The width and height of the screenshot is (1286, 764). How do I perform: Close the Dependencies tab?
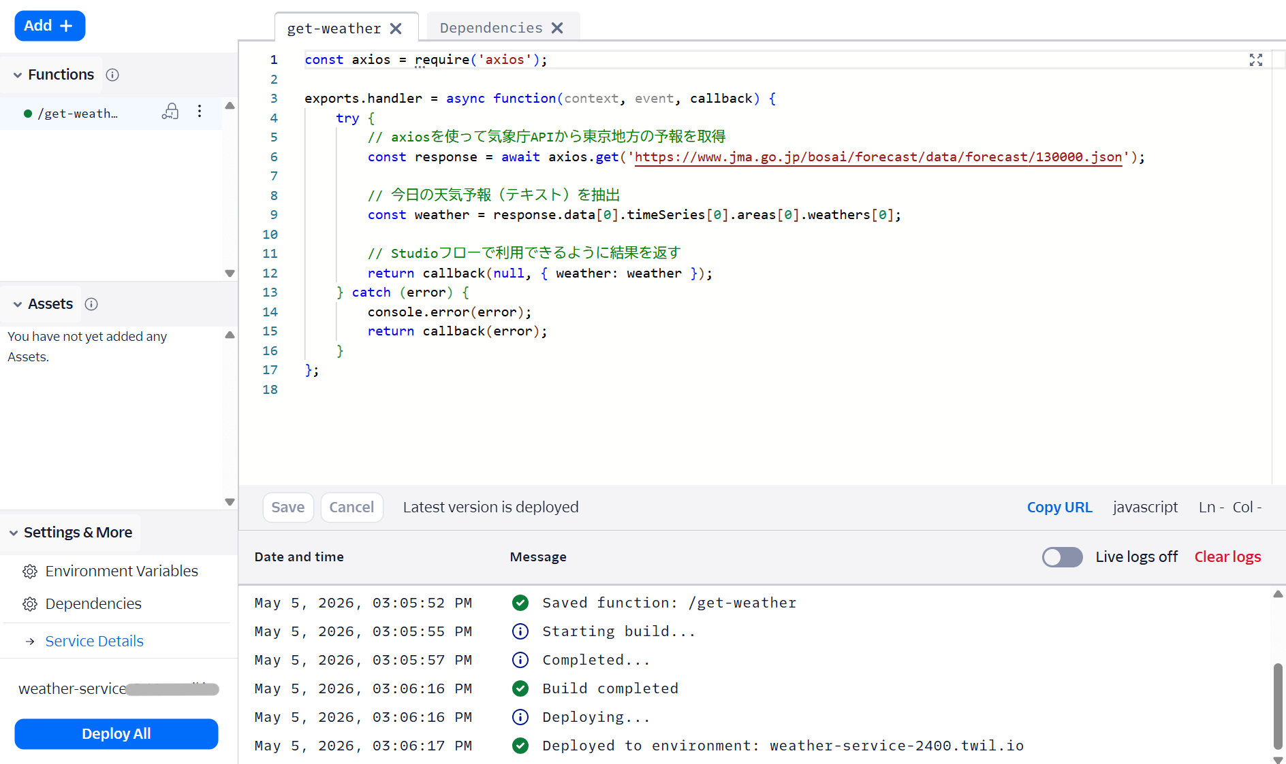pos(557,28)
